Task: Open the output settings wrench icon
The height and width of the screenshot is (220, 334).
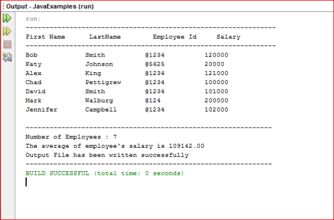Action: tap(7, 57)
